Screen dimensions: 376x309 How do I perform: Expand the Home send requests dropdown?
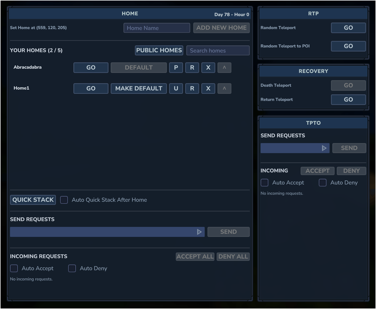pos(107,232)
